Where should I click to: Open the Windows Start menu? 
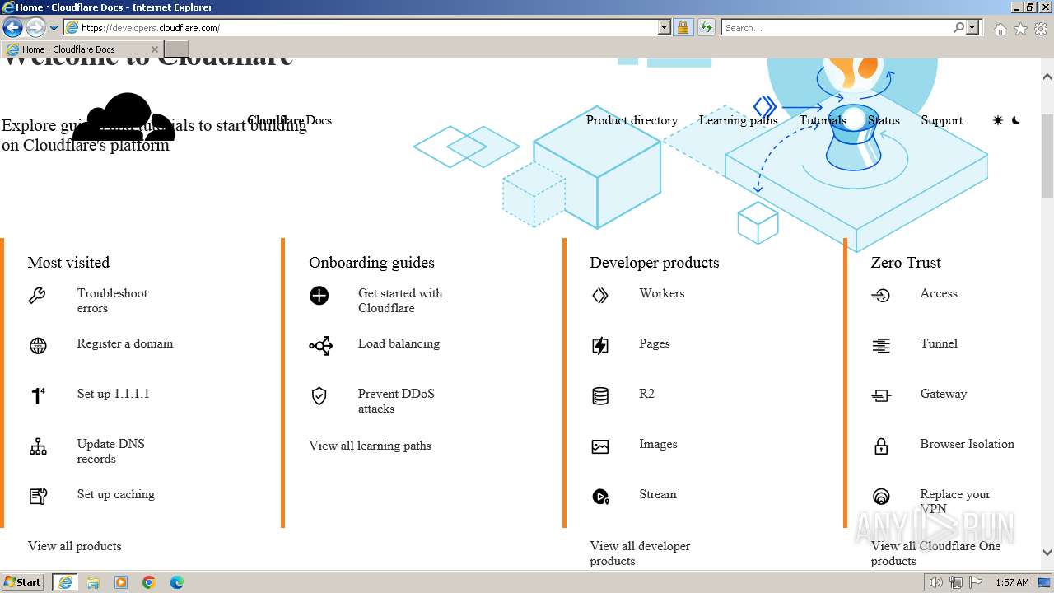point(23,582)
